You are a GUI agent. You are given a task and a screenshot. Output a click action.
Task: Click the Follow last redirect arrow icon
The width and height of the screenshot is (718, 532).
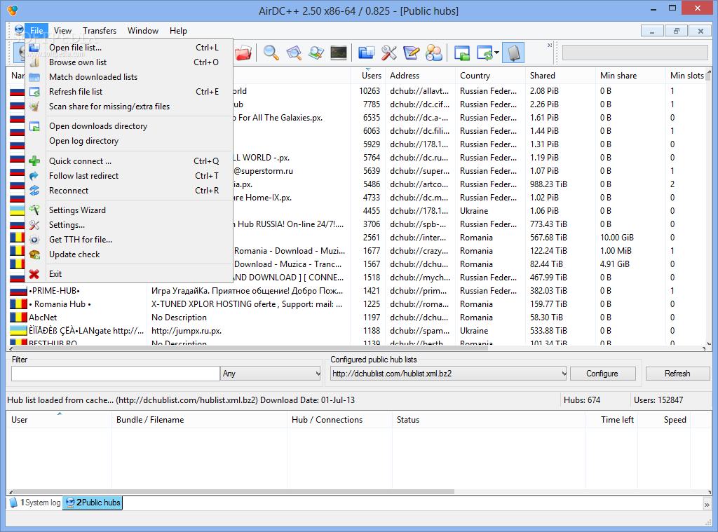pyautogui.click(x=34, y=176)
